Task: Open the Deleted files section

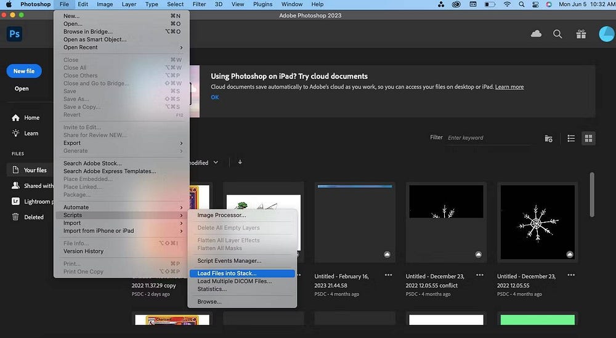Action: (x=33, y=217)
